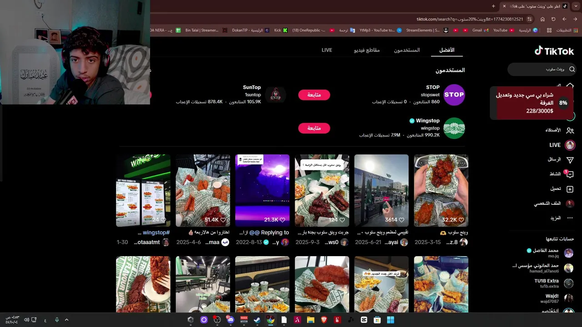Close the TikTok search tab
582x327 pixels.
(x=504, y=6)
